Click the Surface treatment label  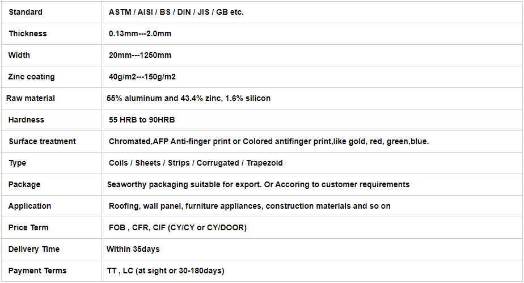click(43, 142)
